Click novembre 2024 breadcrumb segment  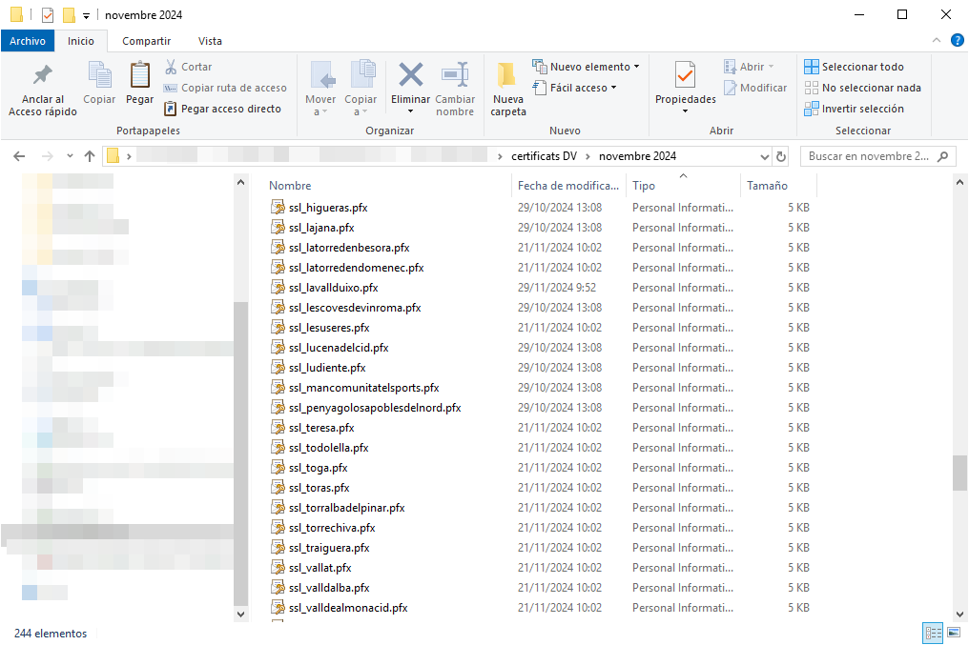tap(637, 156)
